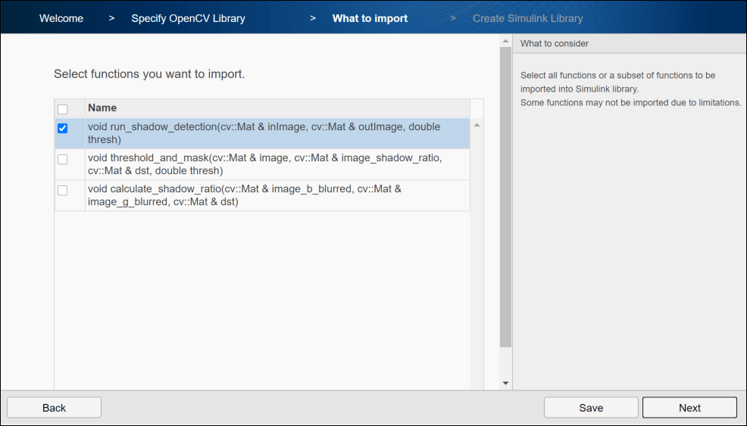
Task: Click the Back button
Action: 55,408
